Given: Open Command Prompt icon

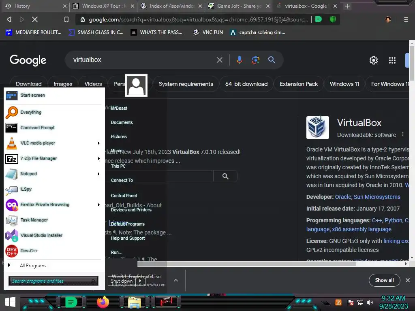Looking at the screenshot, I should pyautogui.click(x=12, y=128).
